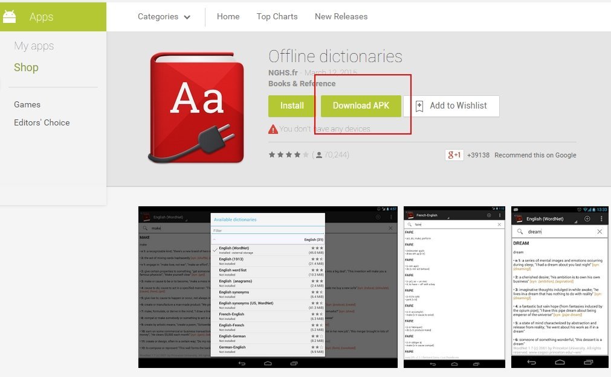Select Shop in the sidebar

click(26, 68)
